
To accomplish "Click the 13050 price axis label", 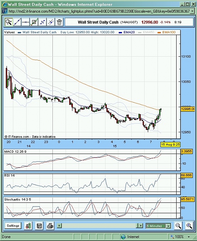I will click(x=186, y=82).
